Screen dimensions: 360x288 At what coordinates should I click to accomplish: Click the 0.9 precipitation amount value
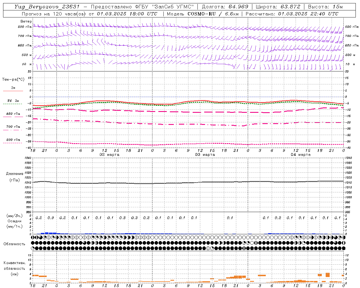pyautogui.click(x=51, y=218)
